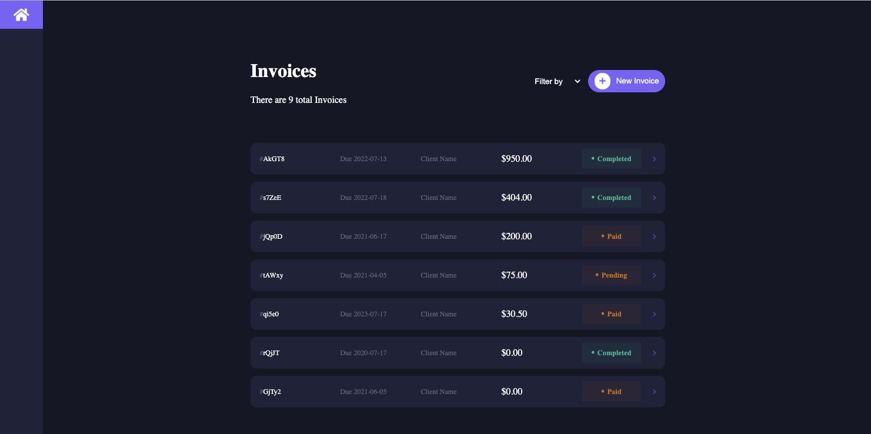Click the Paid status badge on invoice jQp0D
This screenshot has width=871, height=434.
(611, 236)
